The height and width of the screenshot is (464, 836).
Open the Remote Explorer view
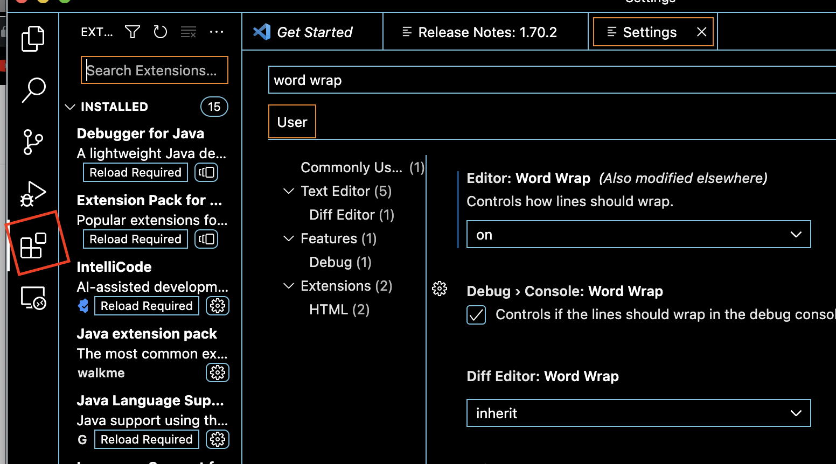(33, 298)
